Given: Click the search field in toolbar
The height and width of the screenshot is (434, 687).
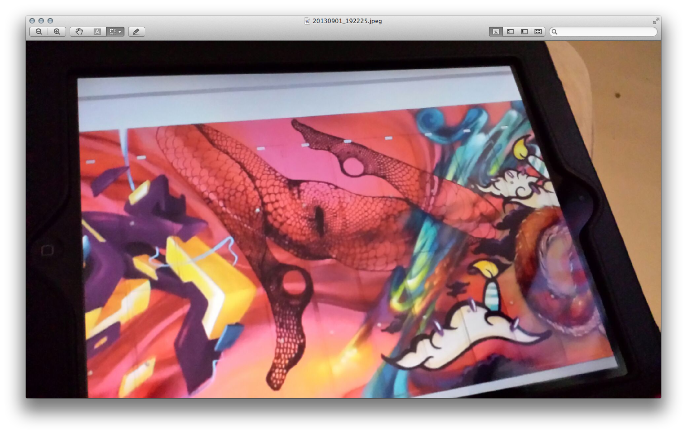Looking at the screenshot, I should 603,32.
